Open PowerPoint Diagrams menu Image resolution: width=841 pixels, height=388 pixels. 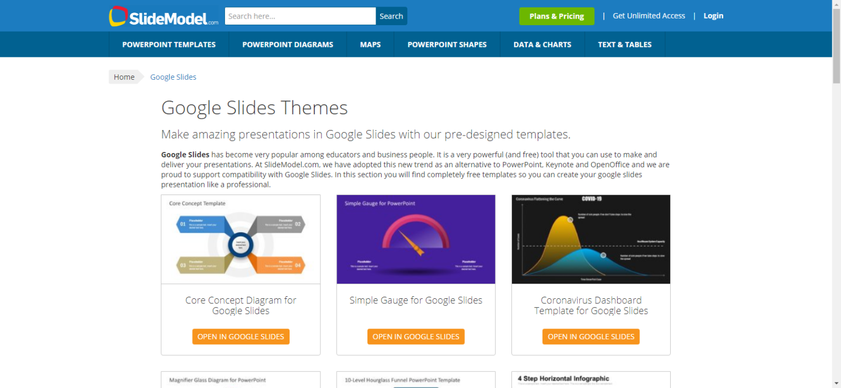click(287, 45)
